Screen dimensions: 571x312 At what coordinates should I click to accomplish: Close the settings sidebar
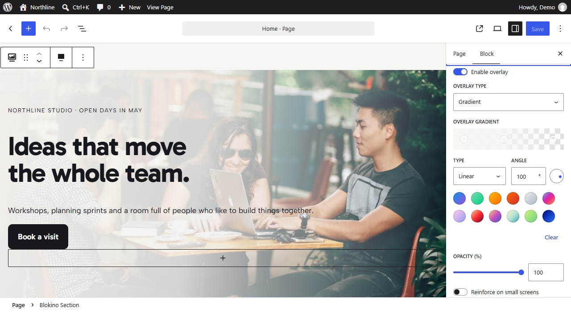point(560,53)
